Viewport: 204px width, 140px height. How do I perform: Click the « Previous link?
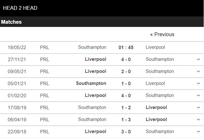click(162, 34)
